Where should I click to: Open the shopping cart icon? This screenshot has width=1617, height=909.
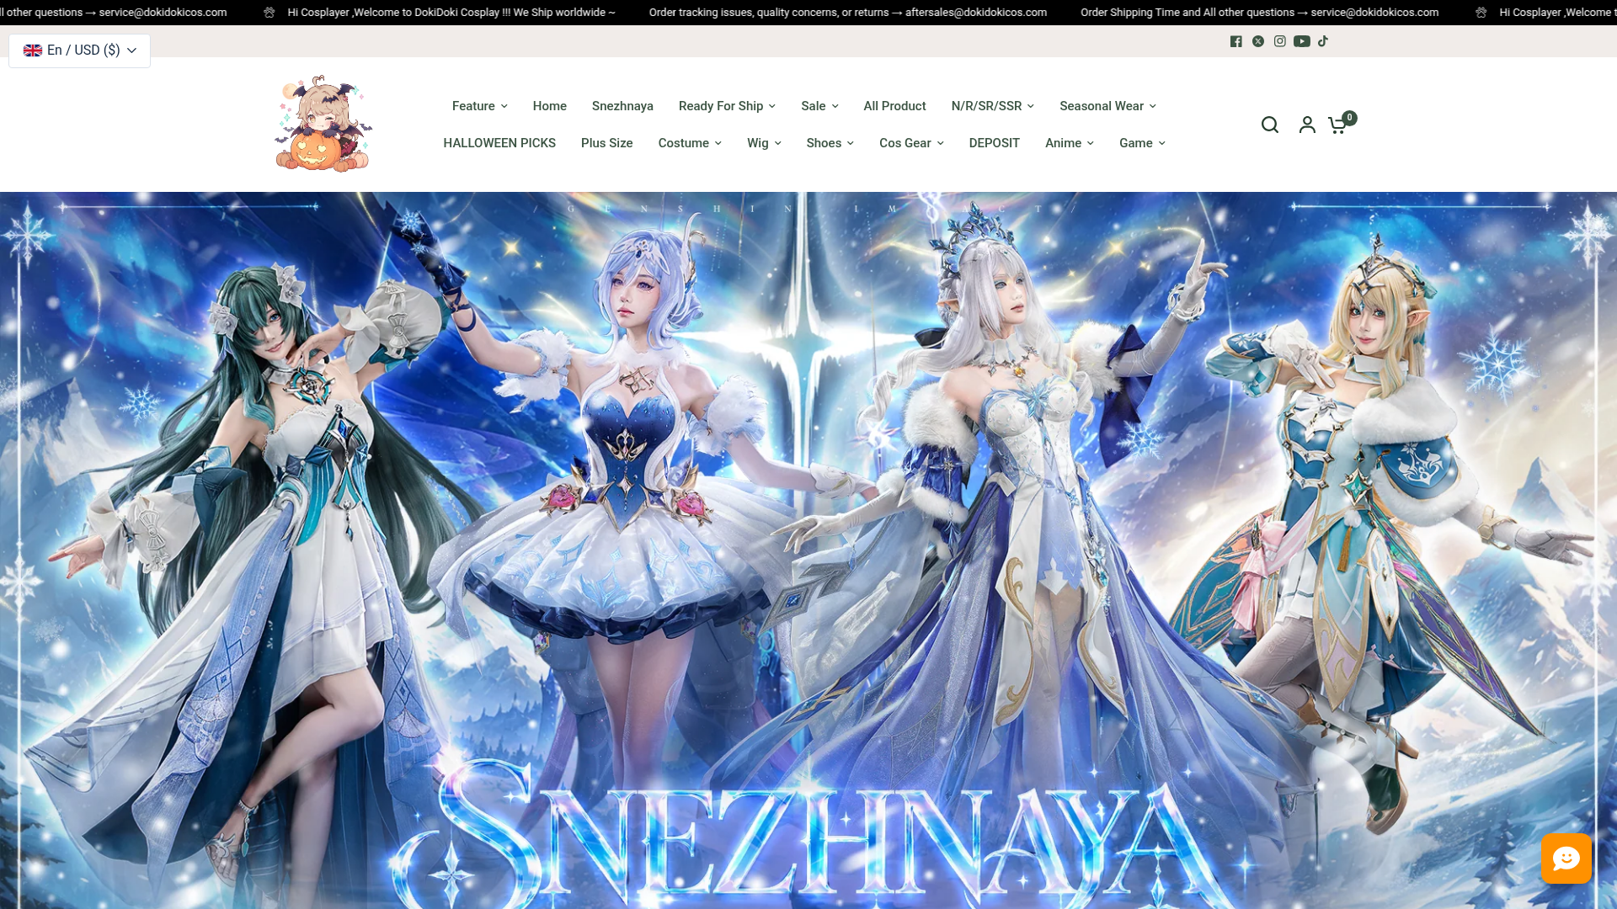point(1342,124)
